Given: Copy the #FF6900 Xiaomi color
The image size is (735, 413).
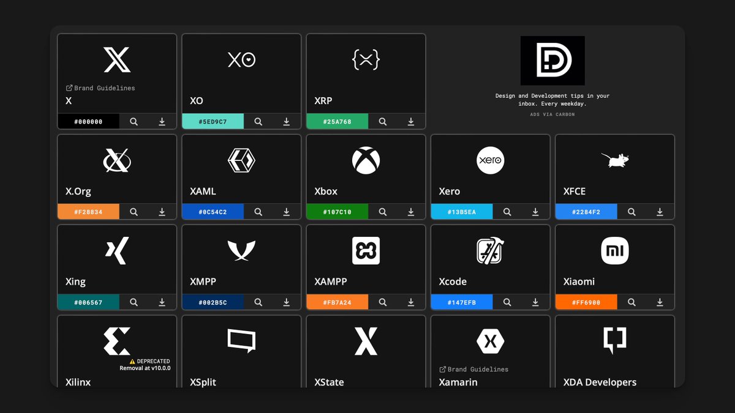Looking at the screenshot, I should pyautogui.click(x=586, y=303).
